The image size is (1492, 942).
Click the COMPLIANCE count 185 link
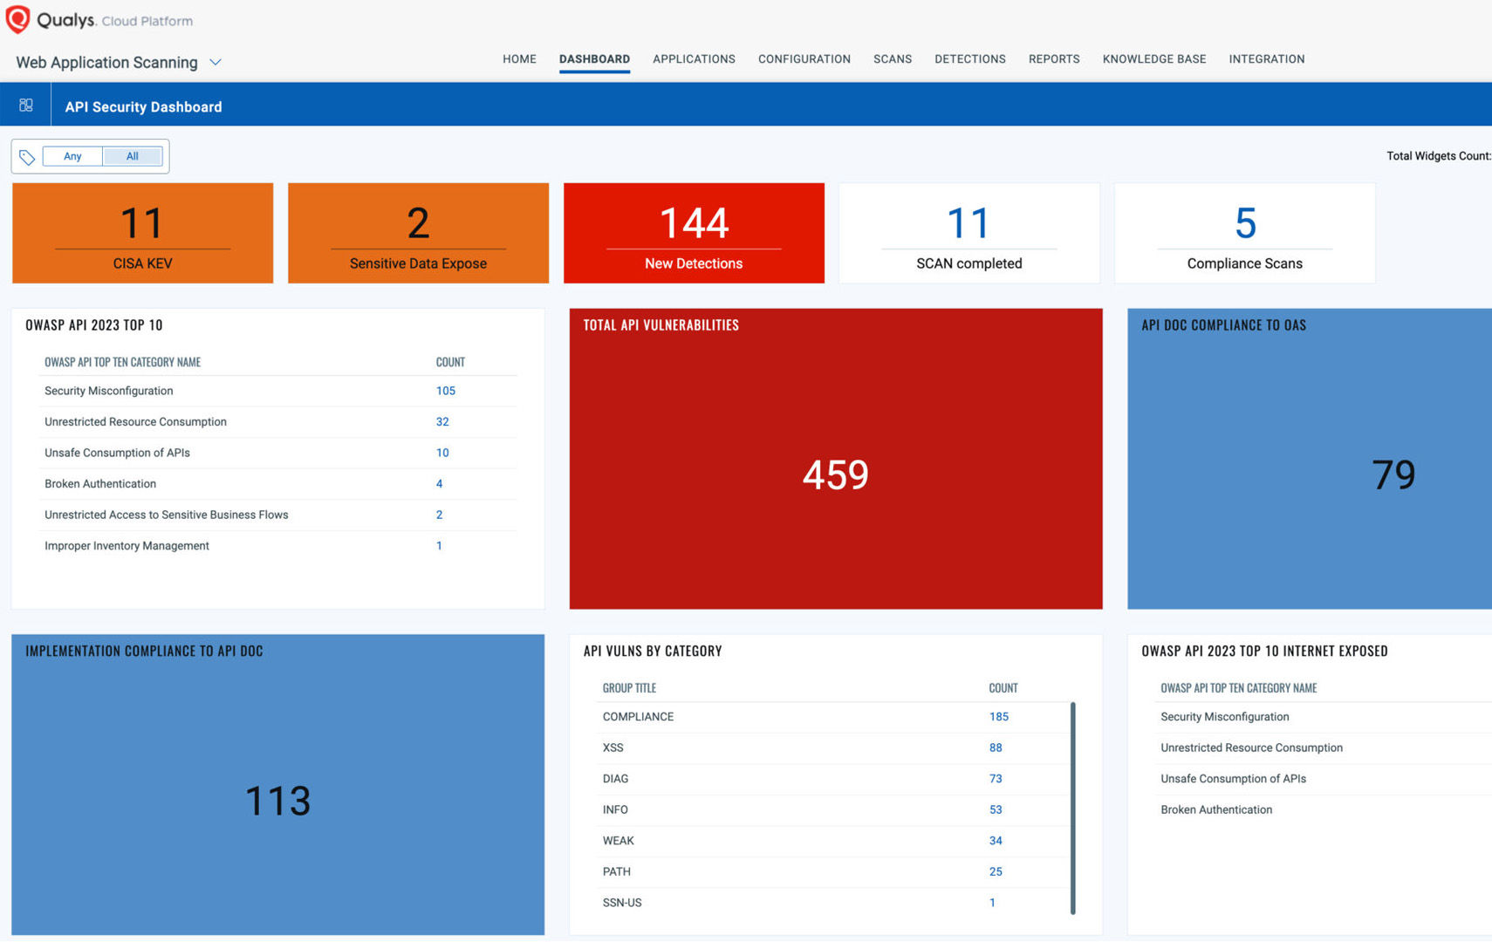coord(998,717)
